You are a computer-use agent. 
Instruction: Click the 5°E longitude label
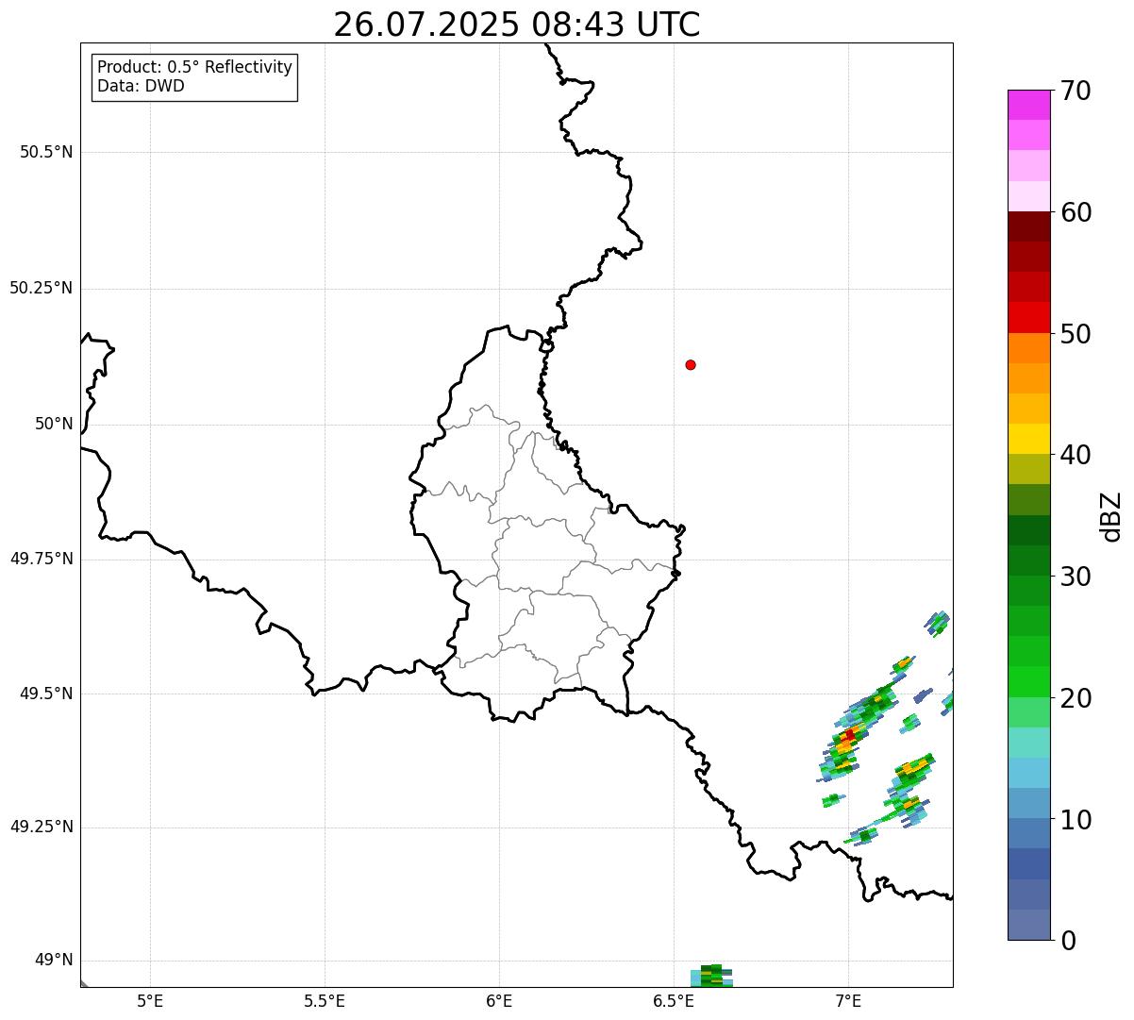click(150, 1001)
